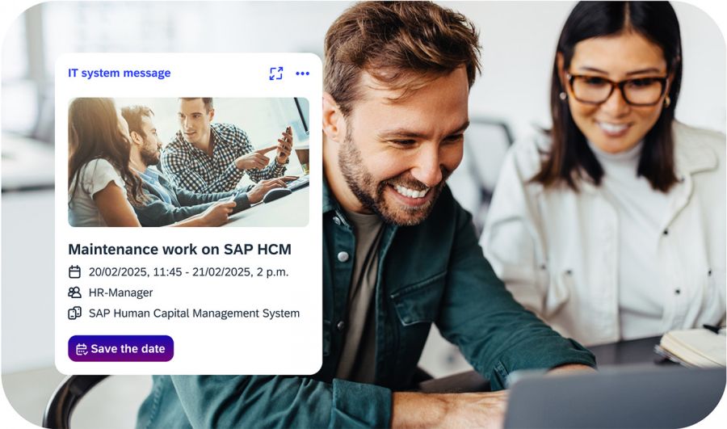This screenshot has height=429, width=727.
Task: Click the woman's tortoiseshell glasses in background photo
Action: click(x=617, y=88)
